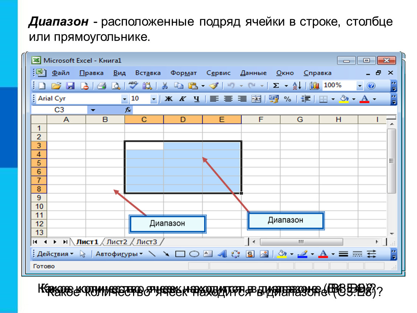This screenshot has width=417, height=313.
Task: Expand the Borders dropdown arrow
Action: point(333,99)
